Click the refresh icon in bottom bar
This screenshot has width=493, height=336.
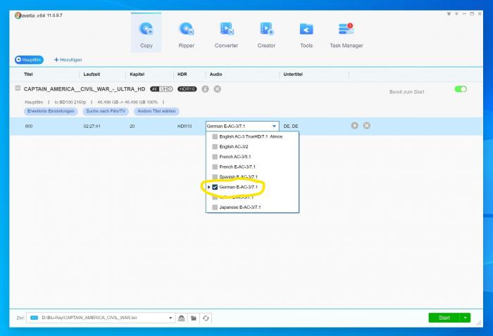206,318
